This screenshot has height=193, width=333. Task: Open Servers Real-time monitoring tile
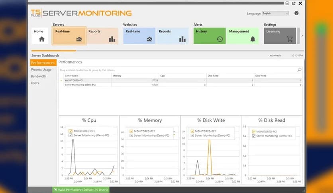coord(69,36)
